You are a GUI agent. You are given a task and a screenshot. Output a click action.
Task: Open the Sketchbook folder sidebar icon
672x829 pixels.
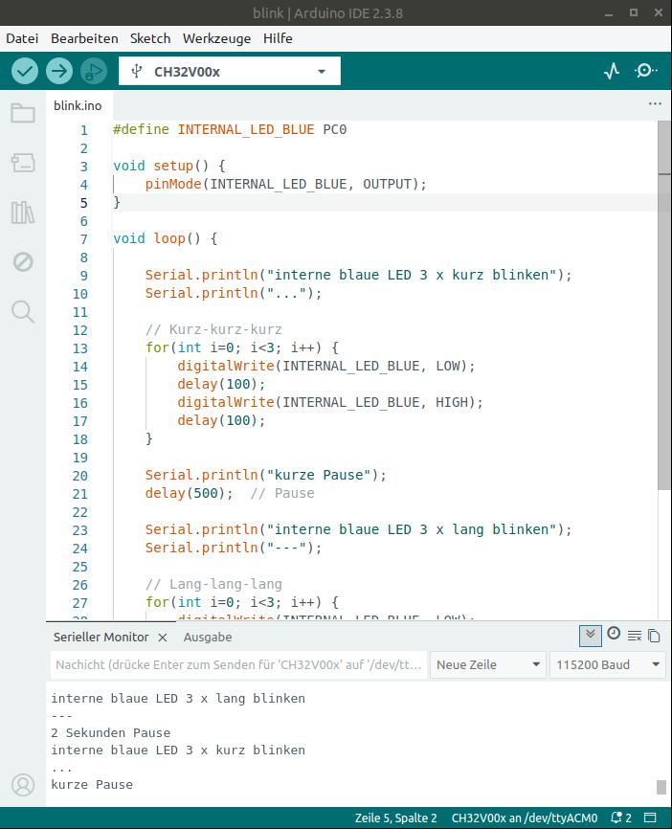coord(23,113)
